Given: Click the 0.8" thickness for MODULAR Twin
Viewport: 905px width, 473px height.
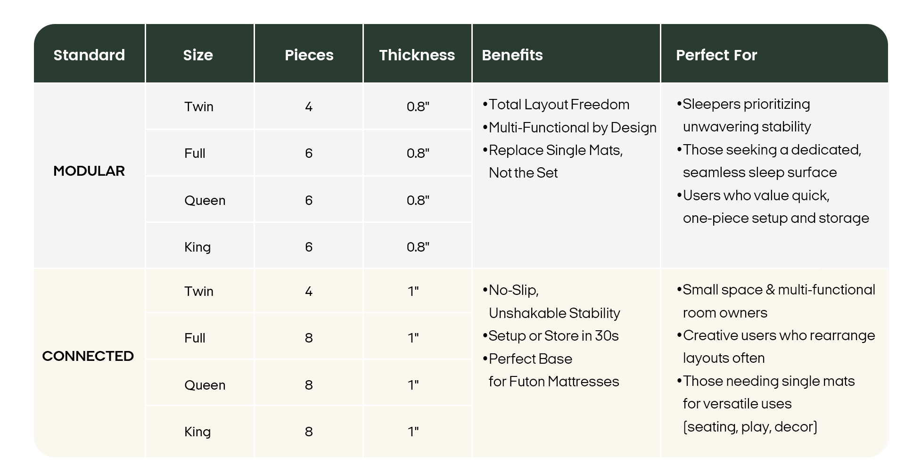Looking at the screenshot, I should tap(418, 106).
